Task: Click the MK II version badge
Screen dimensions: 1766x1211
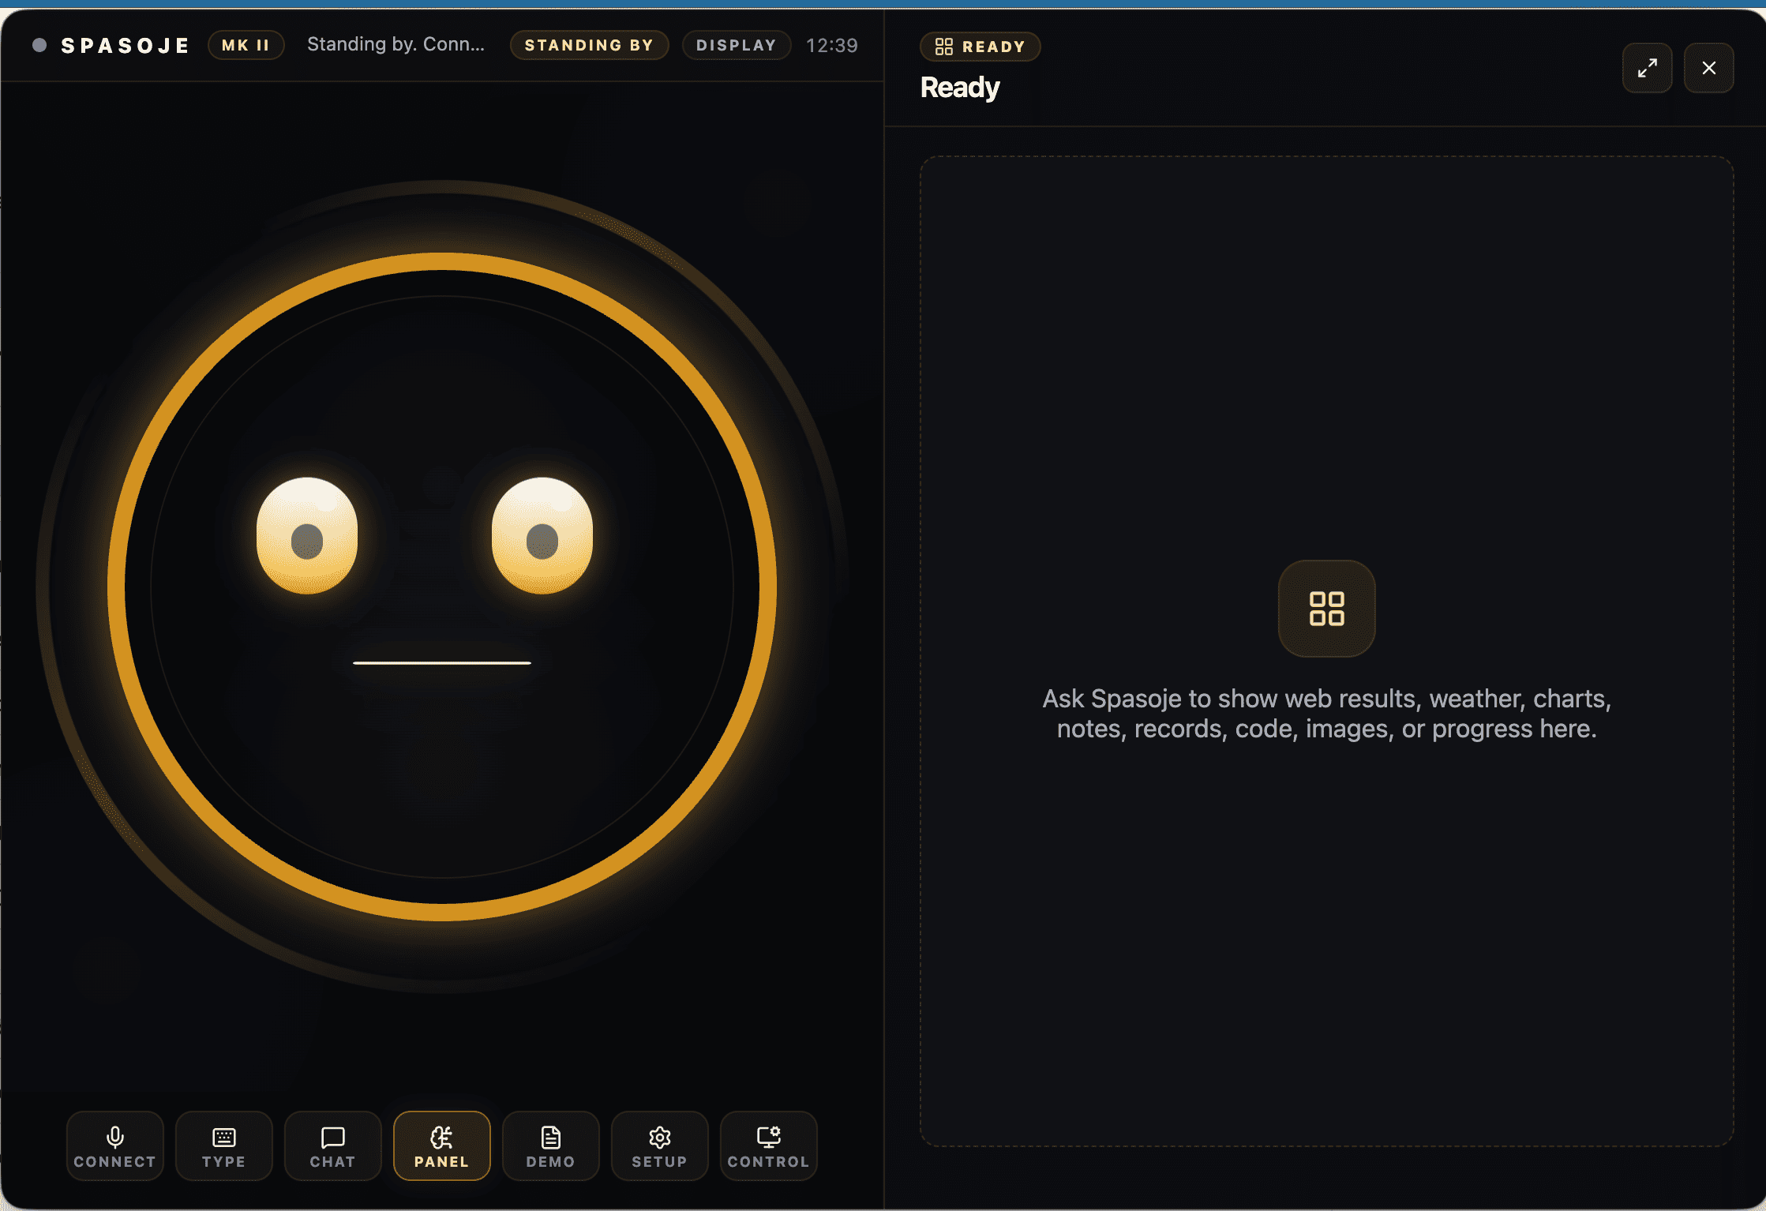Action: pos(246,45)
